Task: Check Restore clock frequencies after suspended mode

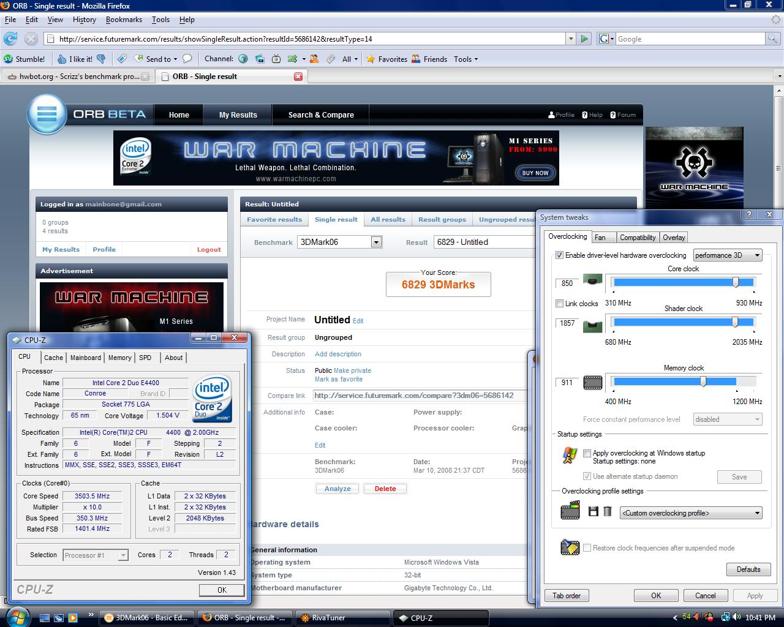Action: click(587, 548)
